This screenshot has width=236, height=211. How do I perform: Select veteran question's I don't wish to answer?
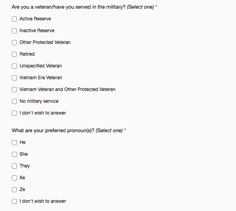point(14,113)
